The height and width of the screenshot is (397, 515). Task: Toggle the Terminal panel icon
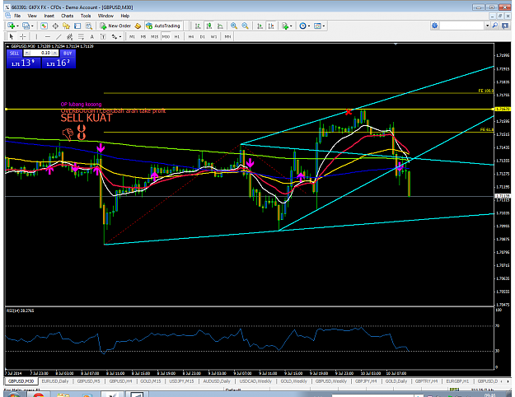click(77, 26)
